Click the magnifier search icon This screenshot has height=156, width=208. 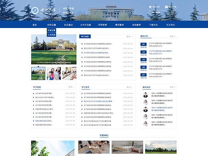click(172, 12)
